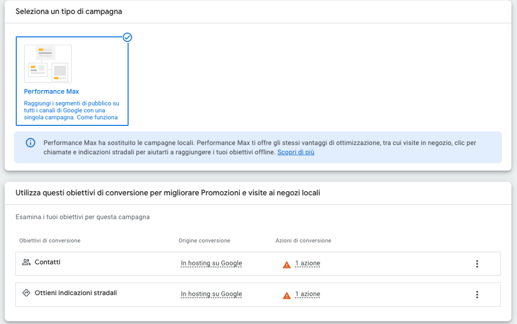Click 'Obiettivi di conversione' column header
The image size is (517, 324).
tap(50, 241)
